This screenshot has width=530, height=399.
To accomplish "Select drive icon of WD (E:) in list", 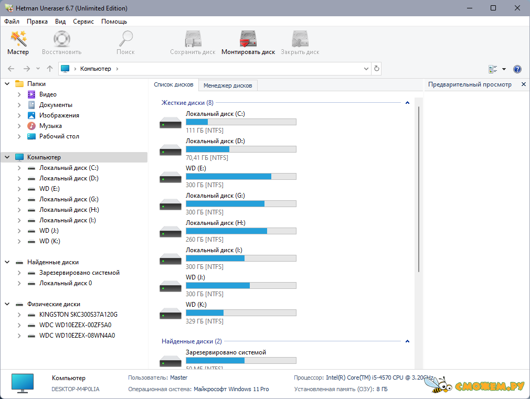I will click(x=171, y=177).
